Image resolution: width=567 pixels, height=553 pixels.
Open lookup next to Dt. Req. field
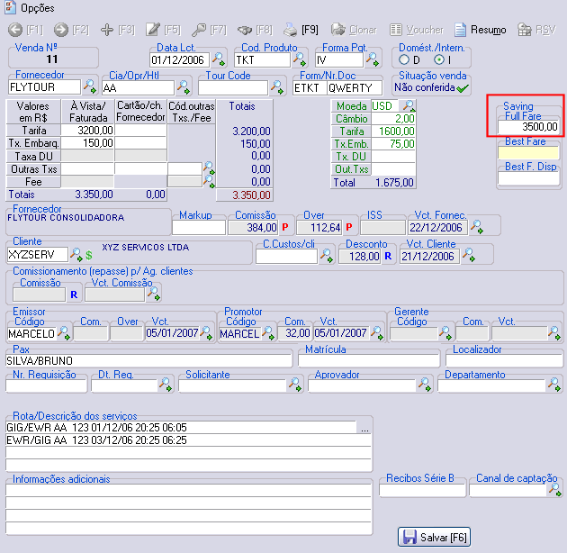pyautogui.click(x=166, y=385)
